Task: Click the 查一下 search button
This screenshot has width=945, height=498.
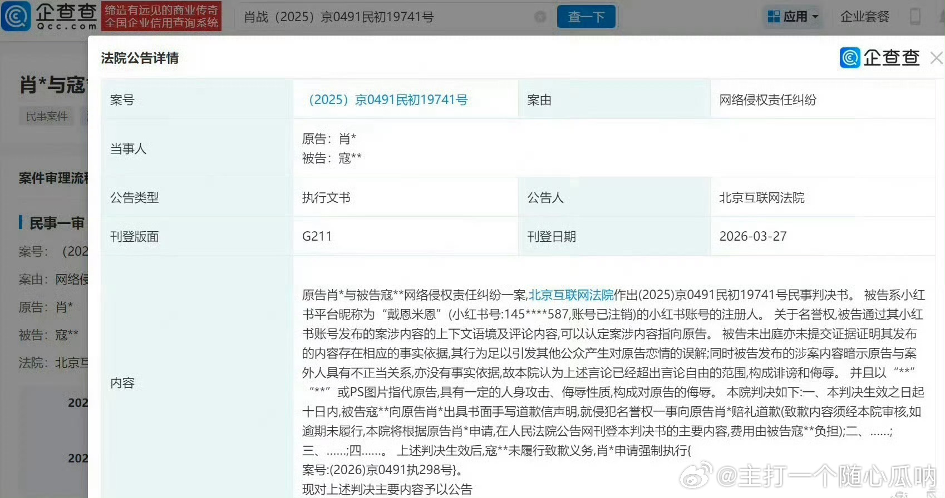Action: [x=586, y=17]
